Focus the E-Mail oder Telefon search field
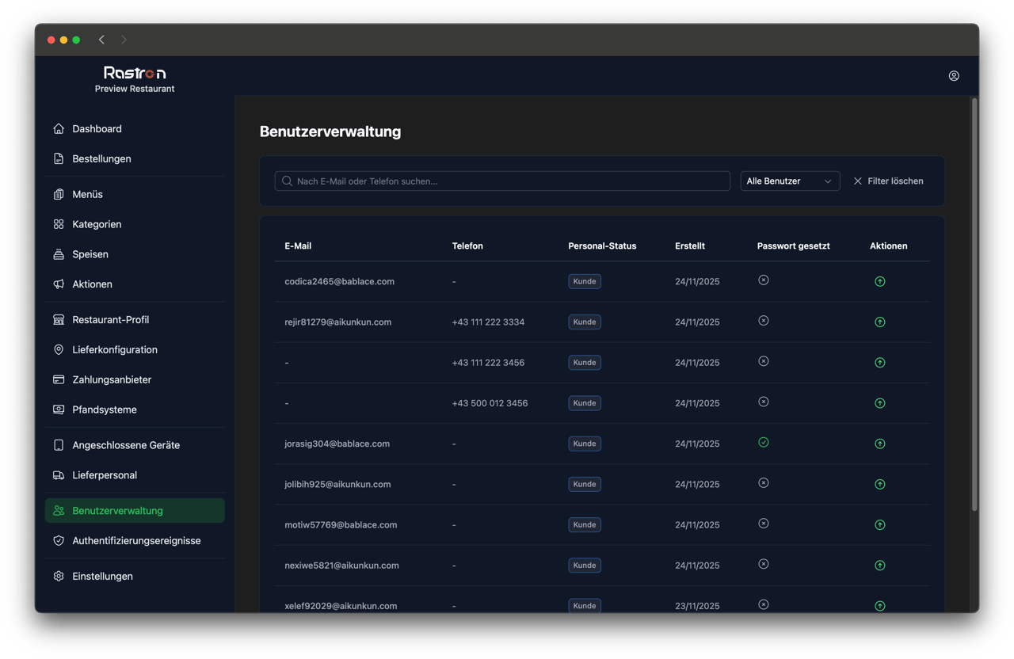1014x659 pixels. (x=502, y=181)
